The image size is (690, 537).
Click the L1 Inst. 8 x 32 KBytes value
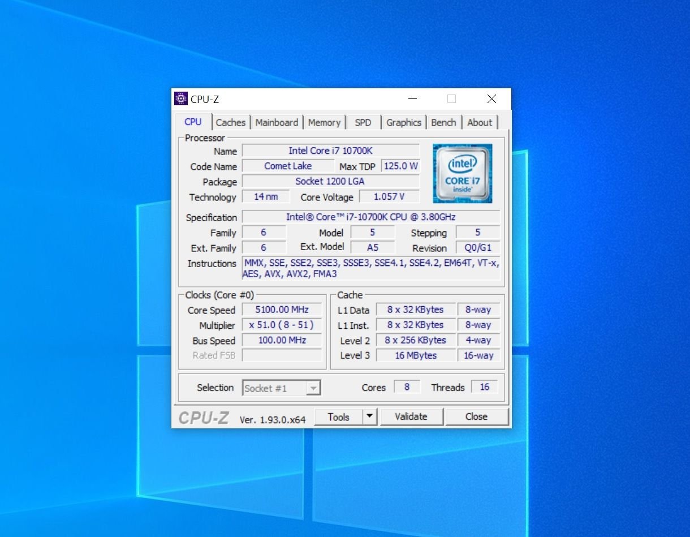(x=416, y=325)
